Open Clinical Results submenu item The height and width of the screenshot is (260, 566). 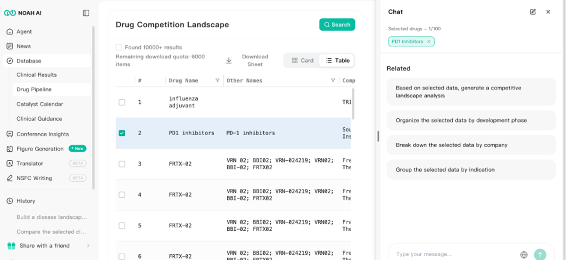pyautogui.click(x=52, y=75)
